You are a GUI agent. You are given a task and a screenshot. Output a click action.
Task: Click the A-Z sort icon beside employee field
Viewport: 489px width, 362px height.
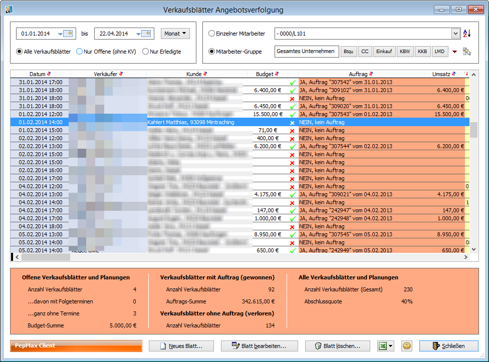(467, 34)
